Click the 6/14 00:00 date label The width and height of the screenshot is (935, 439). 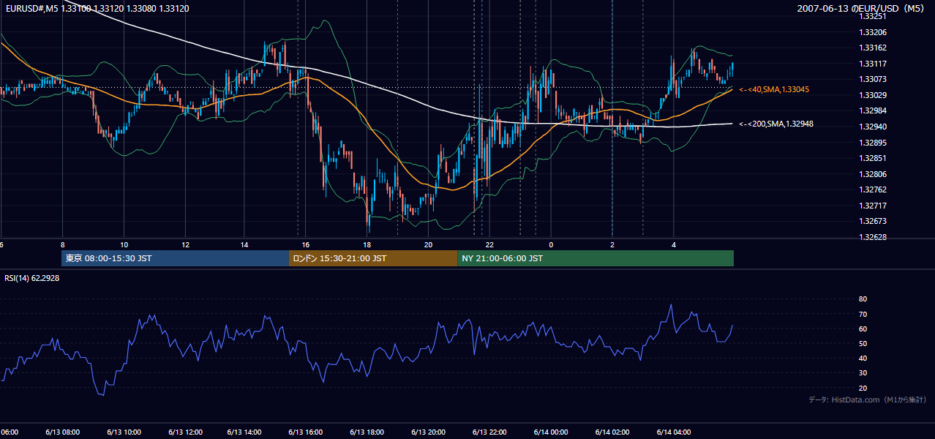(550, 432)
